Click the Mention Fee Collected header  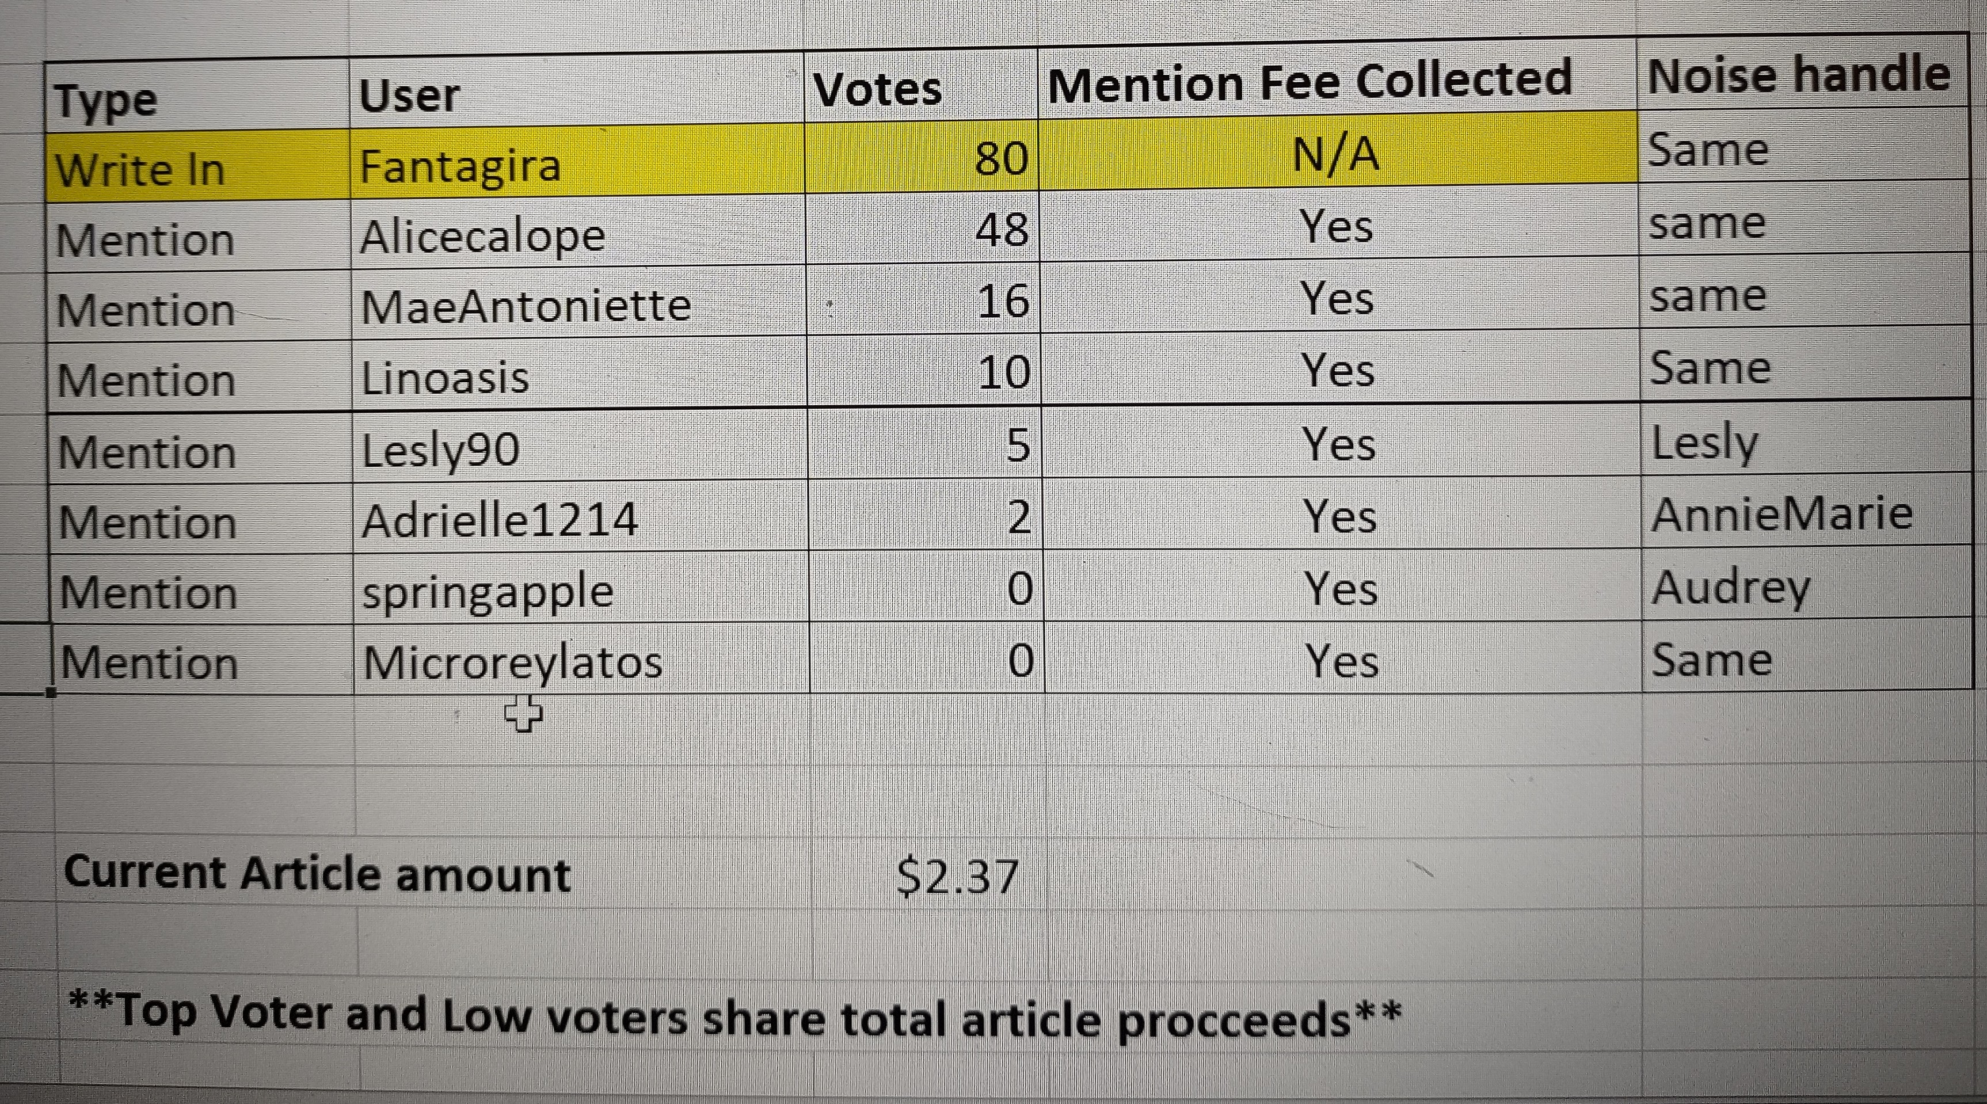click(1337, 80)
